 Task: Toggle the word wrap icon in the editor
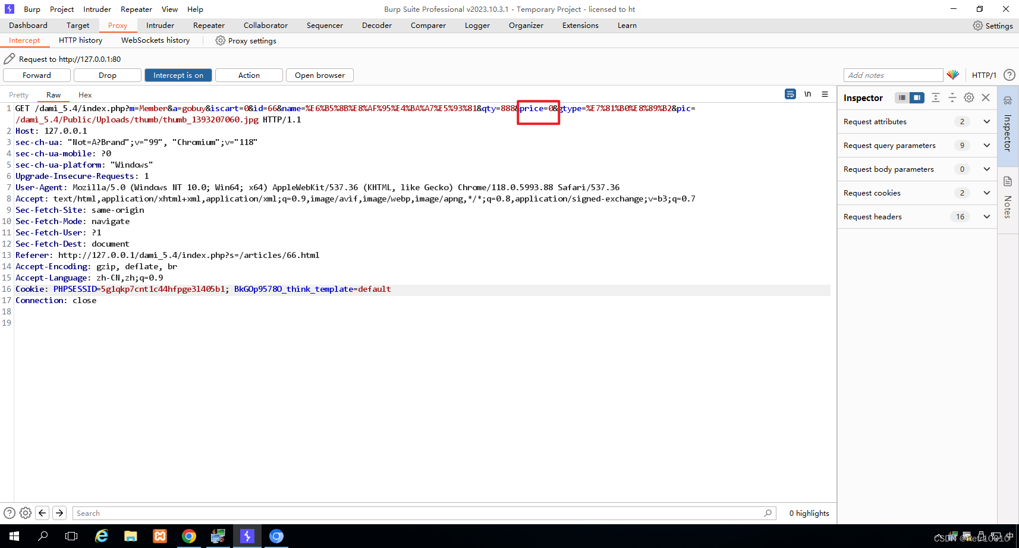coord(790,94)
